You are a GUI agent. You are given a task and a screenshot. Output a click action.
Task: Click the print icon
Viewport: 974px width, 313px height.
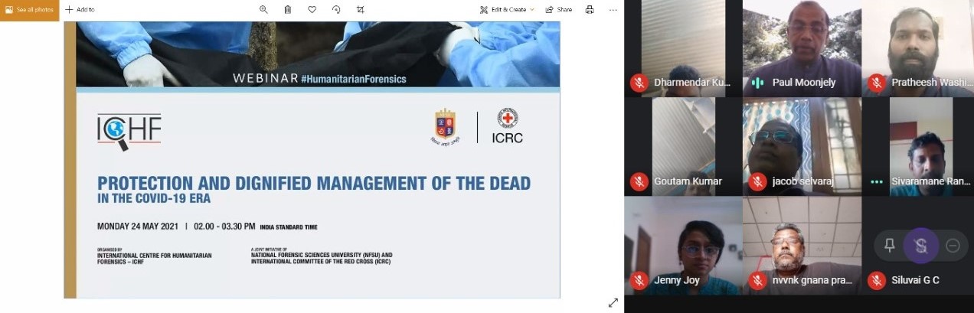pyautogui.click(x=590, y=10)
